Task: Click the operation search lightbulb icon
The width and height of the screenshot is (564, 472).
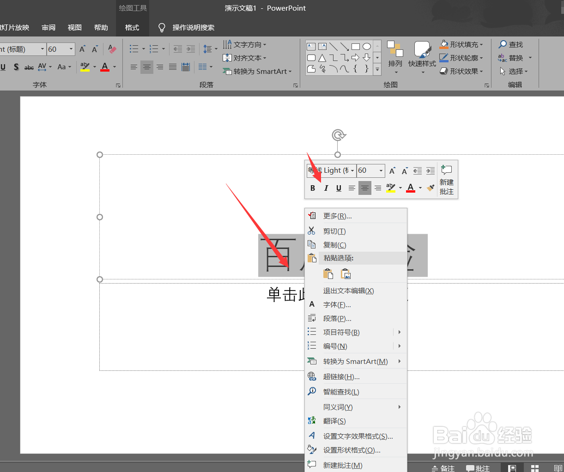Action: (162, 28)
